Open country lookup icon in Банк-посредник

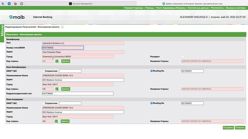point(56,121)
